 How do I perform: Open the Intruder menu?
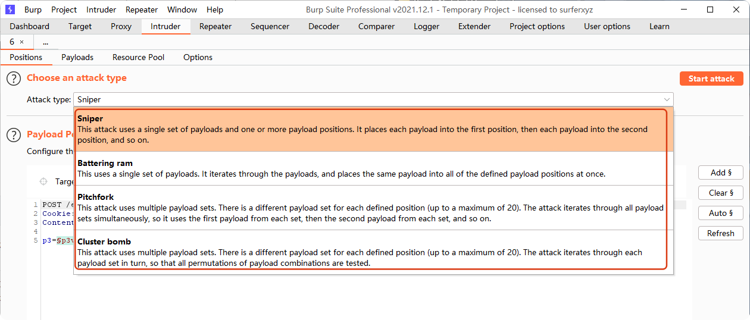click(x=101, y=10)
